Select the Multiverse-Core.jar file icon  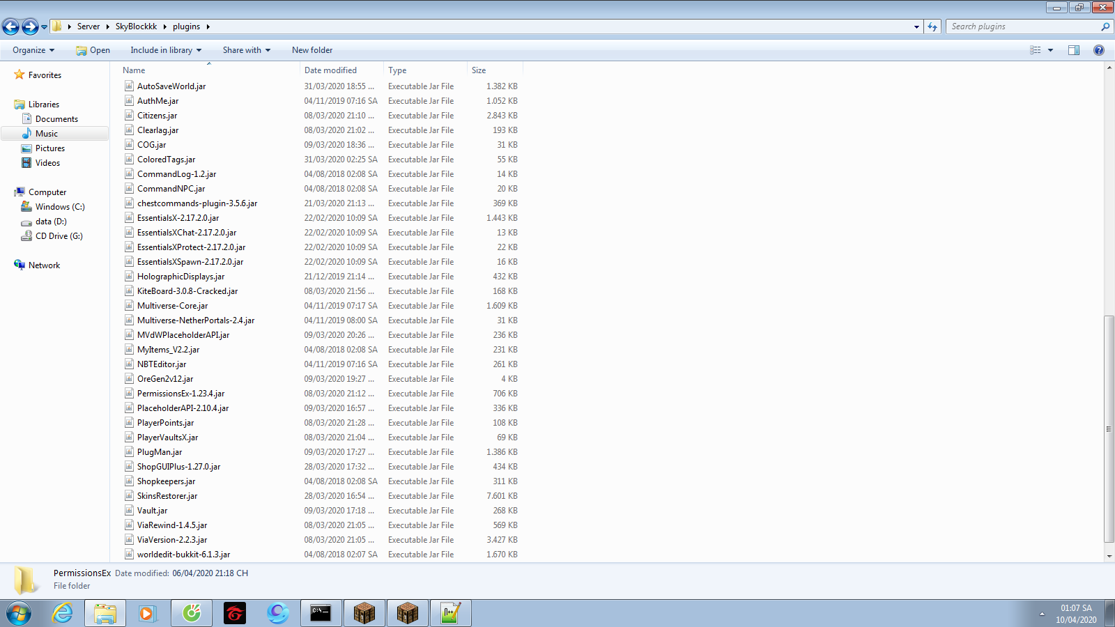129,306
